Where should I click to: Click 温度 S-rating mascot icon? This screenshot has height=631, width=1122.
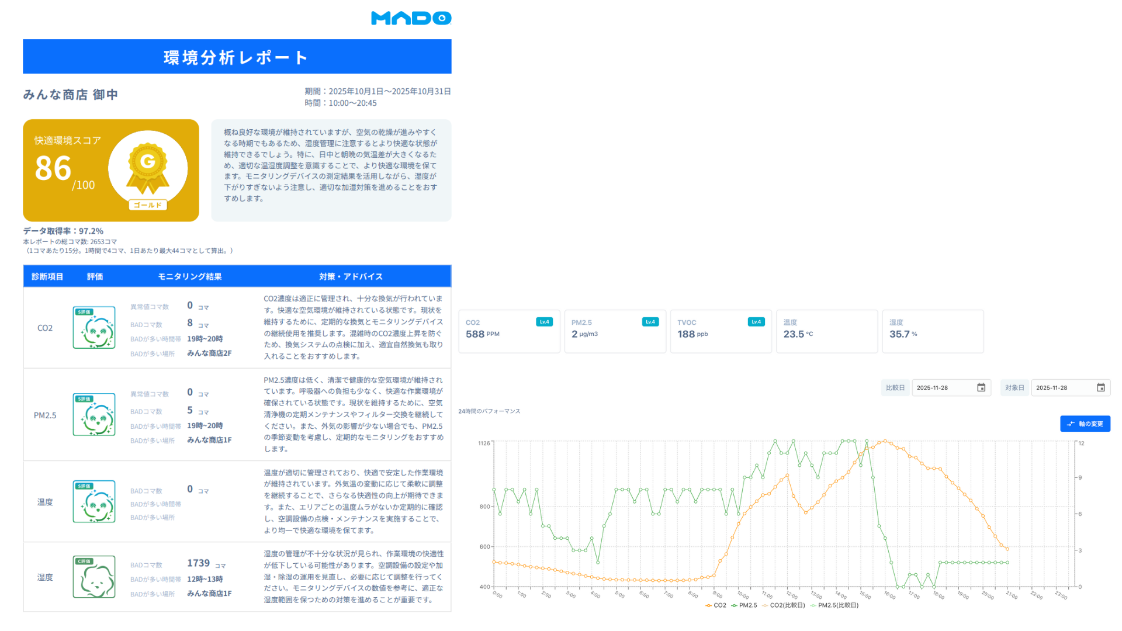pos(94,502)
